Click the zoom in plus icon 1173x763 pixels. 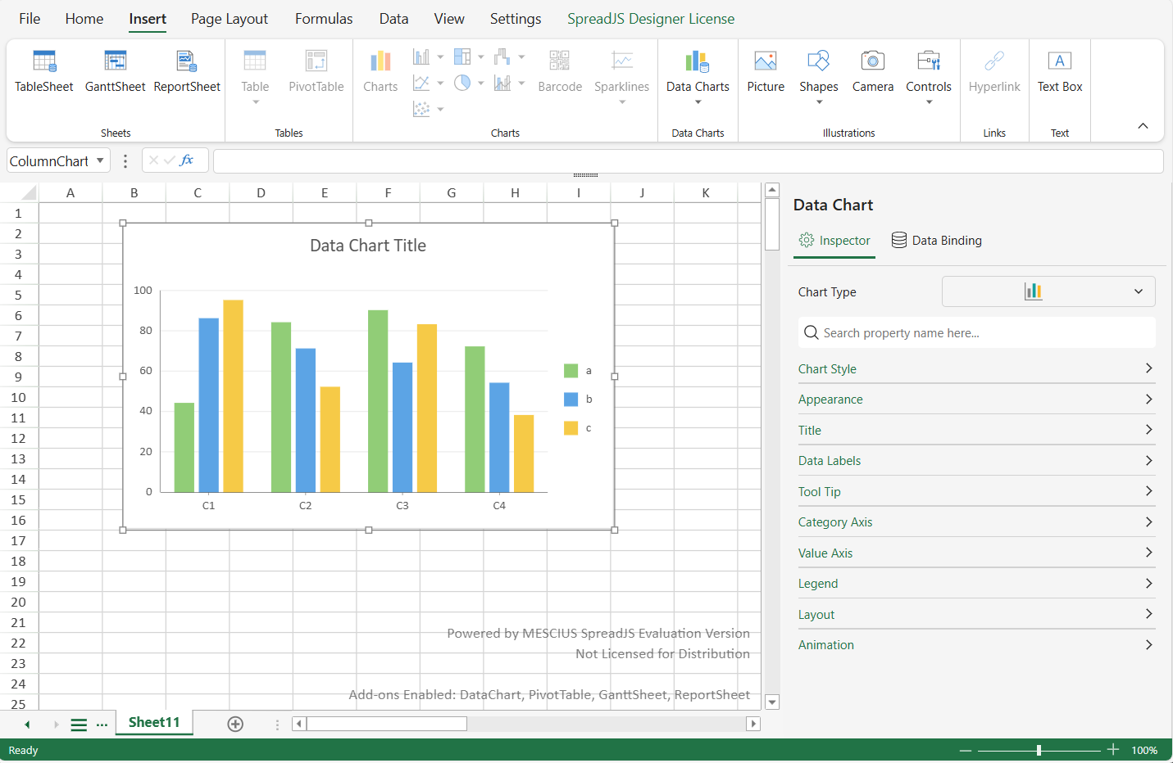click(x=1113, y=750)
